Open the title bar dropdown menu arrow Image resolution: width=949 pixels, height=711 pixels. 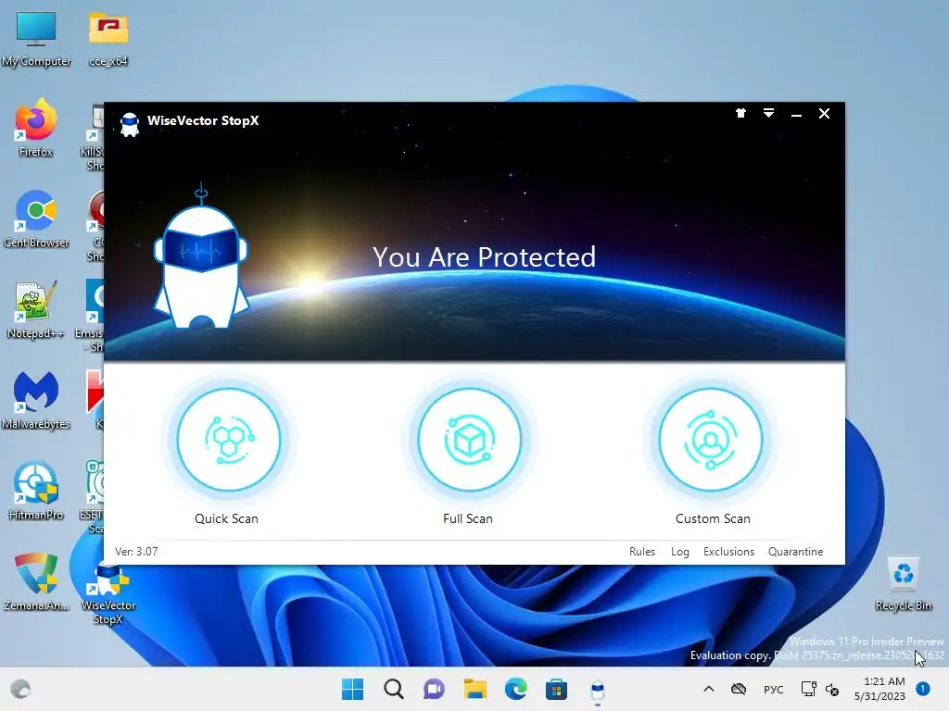pos(768,113)
